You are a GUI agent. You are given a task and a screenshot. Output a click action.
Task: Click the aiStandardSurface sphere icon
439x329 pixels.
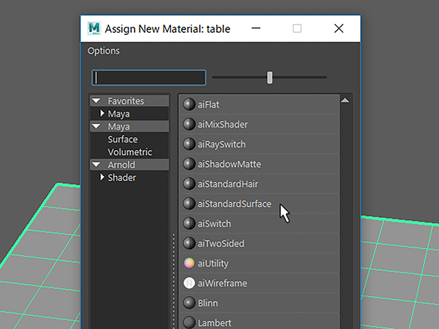pyautogui.click(x=189, y=204)
